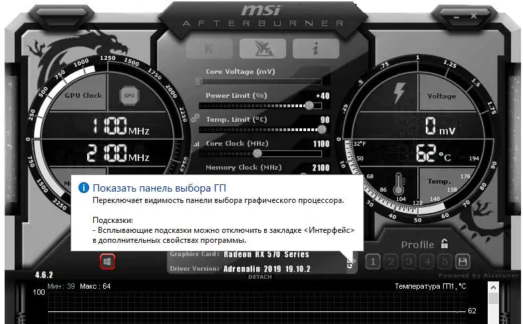Click DETACH below the driver version

[260, 277]
